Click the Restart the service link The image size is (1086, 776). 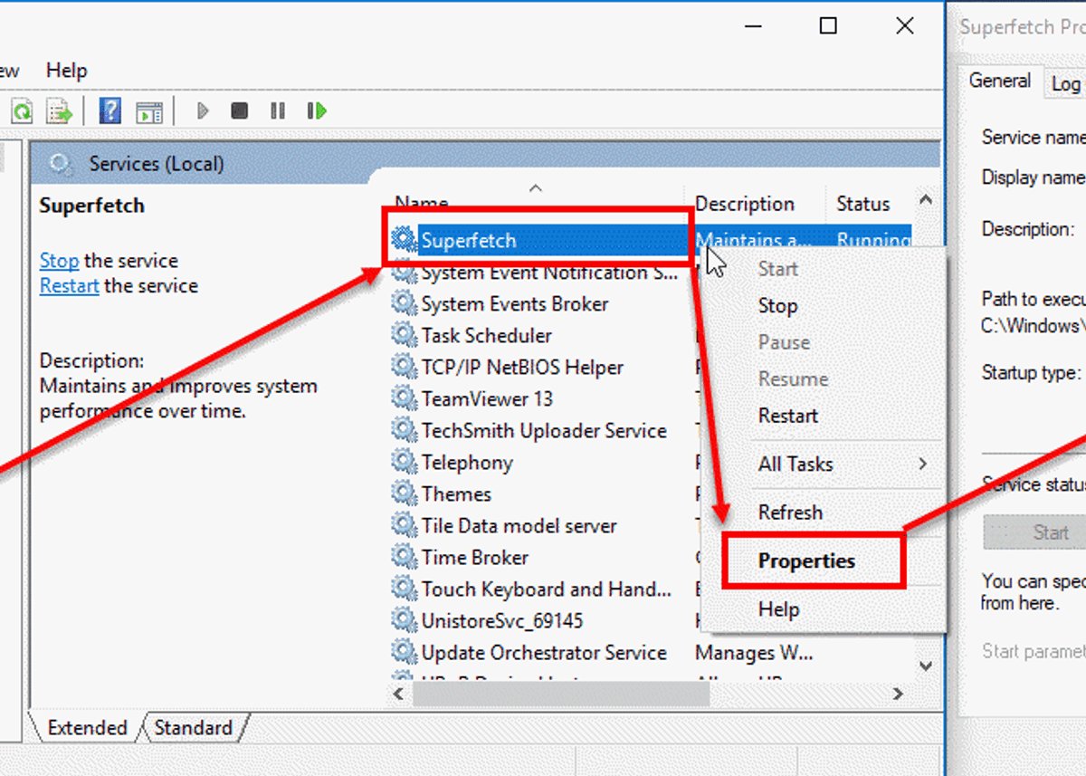(70, 286)
